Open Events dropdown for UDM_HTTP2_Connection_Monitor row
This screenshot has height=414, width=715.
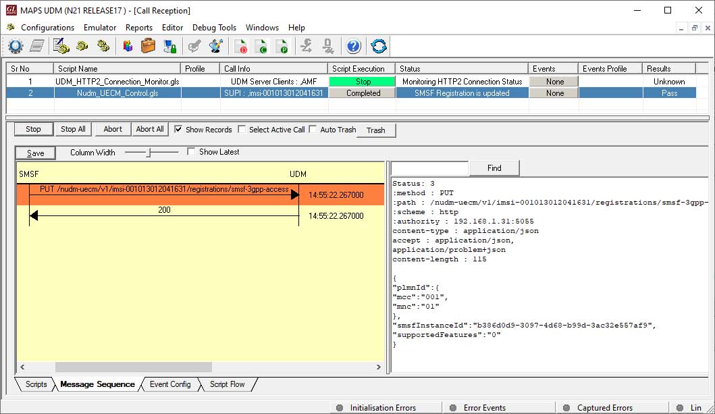[x=554, y=82]
